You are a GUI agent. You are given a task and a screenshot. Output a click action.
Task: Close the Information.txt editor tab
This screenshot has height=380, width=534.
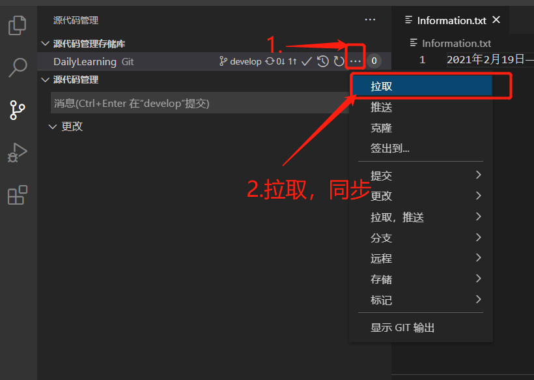click(x=496, y=20)
